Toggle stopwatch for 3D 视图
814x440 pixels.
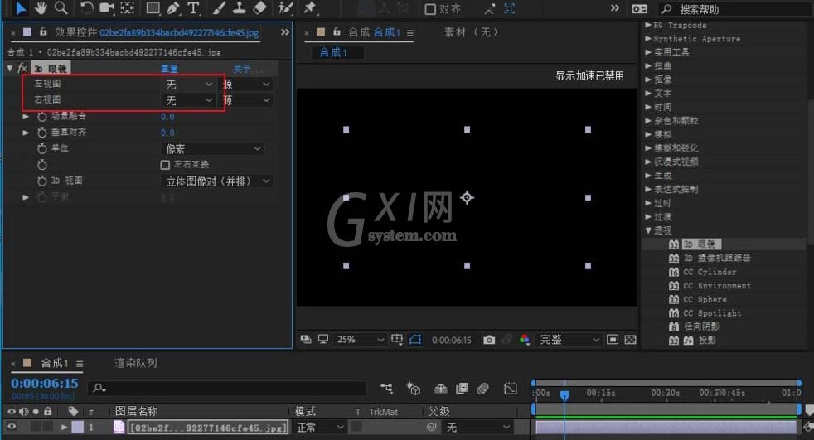point(42,181)
